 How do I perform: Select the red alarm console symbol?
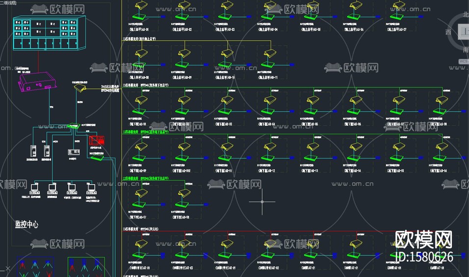point(97,140)
